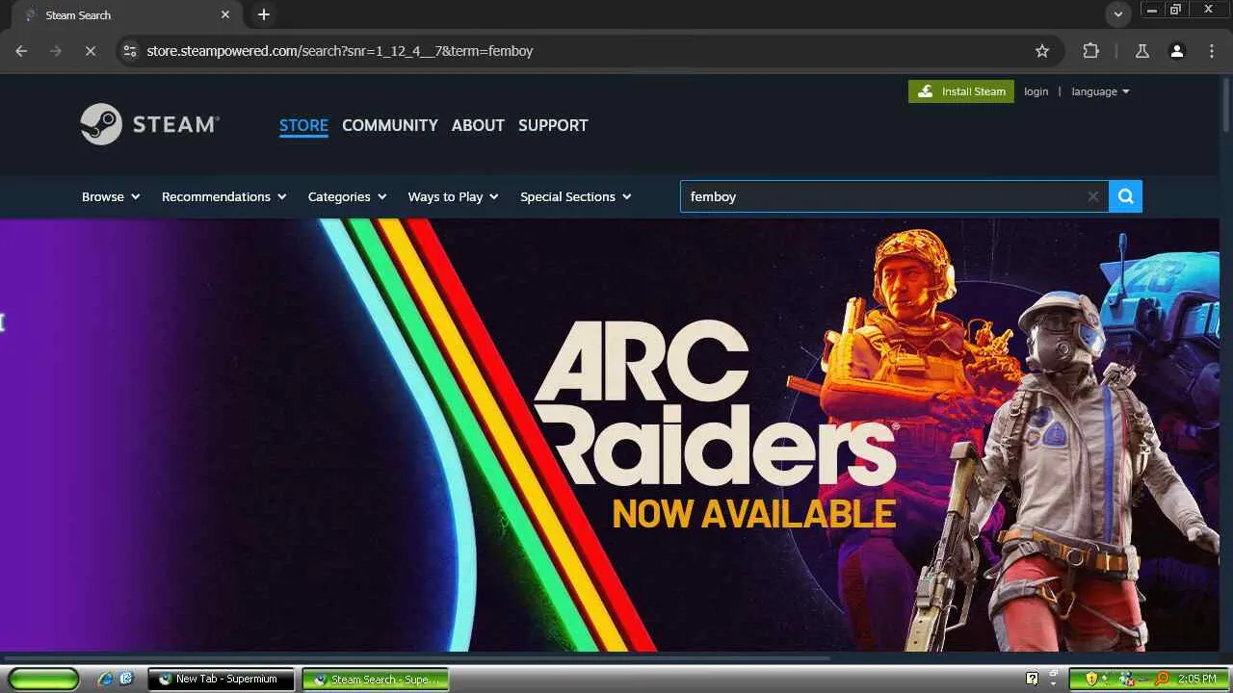This screenshot has width=1233, height=693.
Task: Close the Steam Search tab
Action: click(x=225, y=14)
